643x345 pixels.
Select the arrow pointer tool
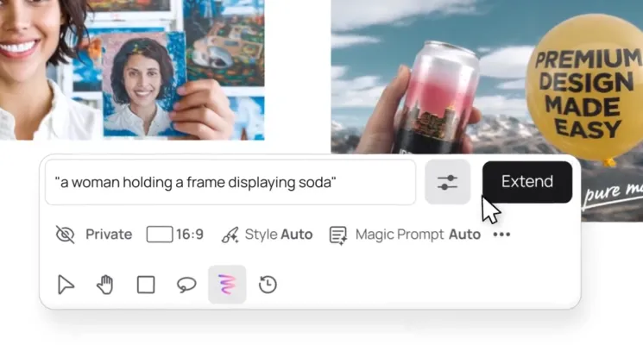pos(66,285)
